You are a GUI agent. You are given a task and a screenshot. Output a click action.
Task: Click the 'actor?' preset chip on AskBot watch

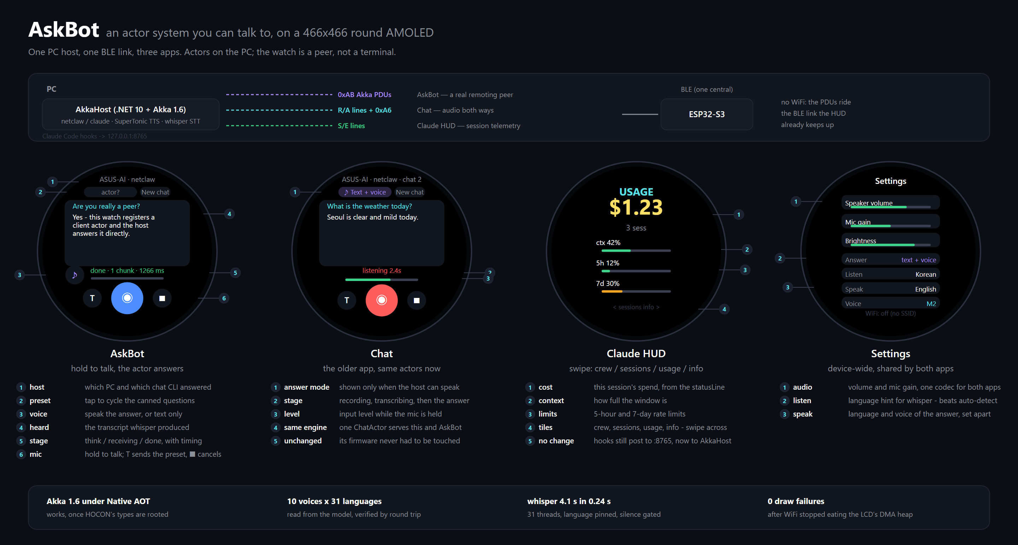coord(110,192)
